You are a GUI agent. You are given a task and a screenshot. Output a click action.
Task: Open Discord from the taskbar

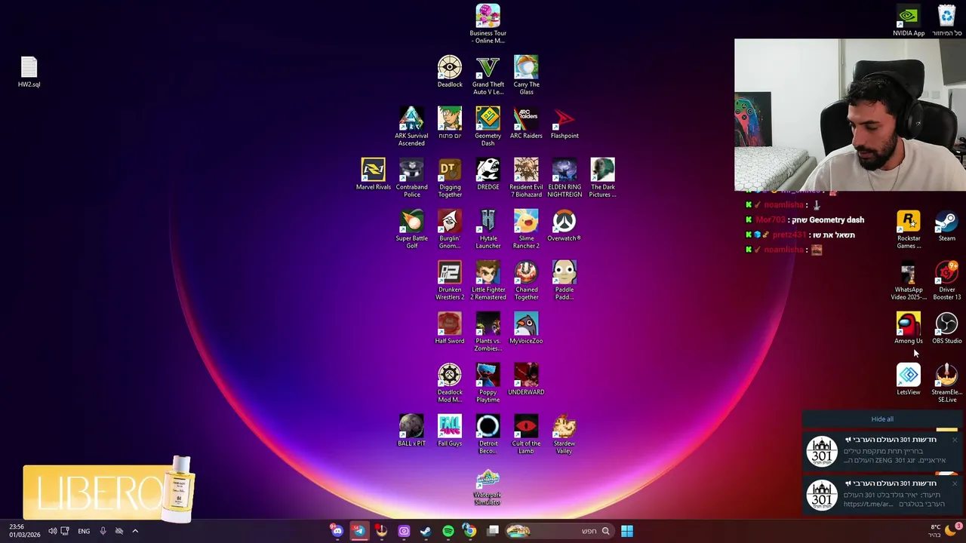coord(337,531)
